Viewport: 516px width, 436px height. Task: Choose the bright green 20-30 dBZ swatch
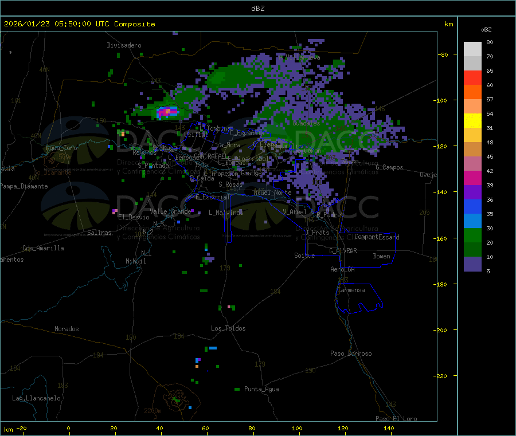tap(472, 235)
